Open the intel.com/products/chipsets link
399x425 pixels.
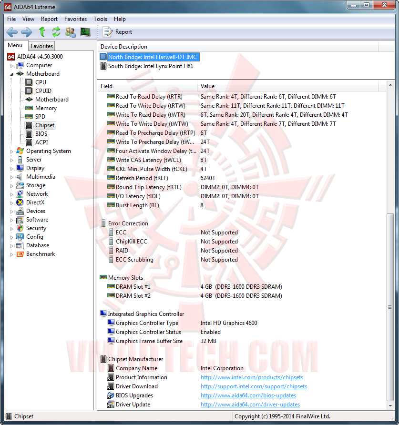(252, 377)
